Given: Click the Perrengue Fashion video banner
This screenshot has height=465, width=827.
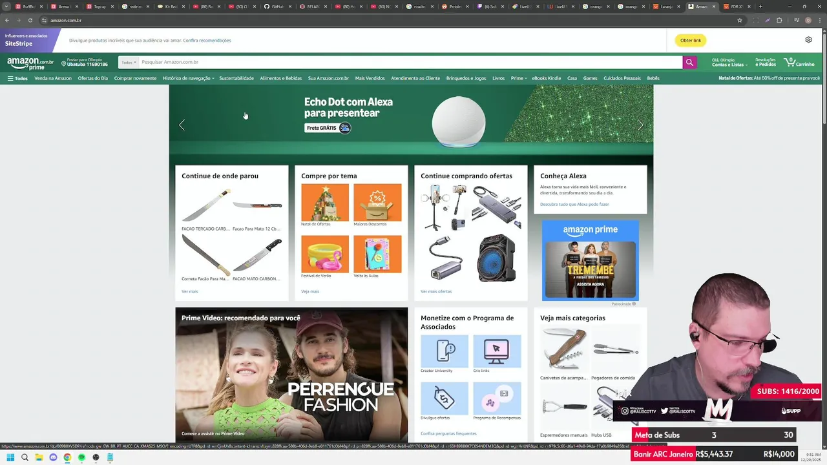Looking at the screenshot, I should pos(291,375).
